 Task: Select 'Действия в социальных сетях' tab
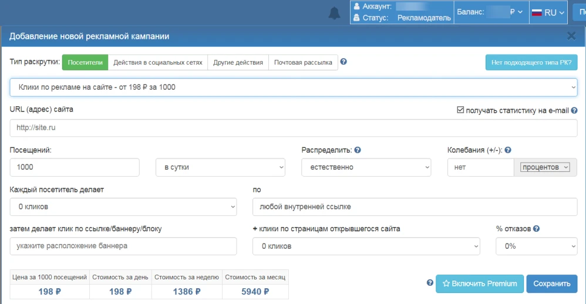(x=158, y=62)
